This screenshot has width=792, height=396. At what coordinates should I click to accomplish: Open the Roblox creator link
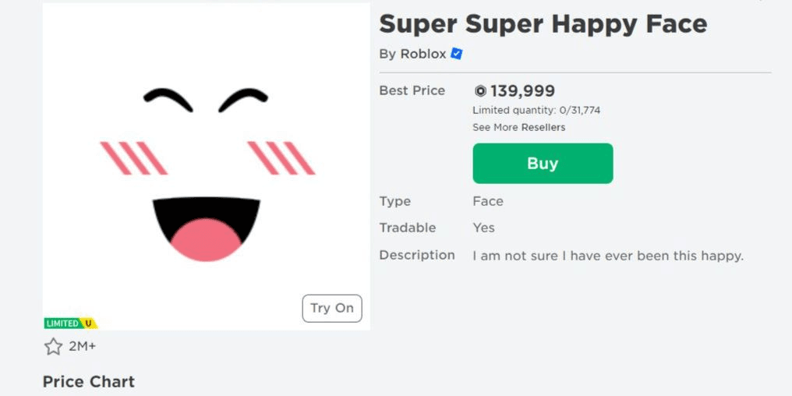(x=423, y=54)
